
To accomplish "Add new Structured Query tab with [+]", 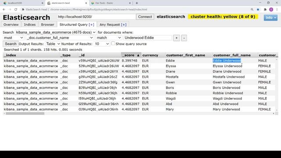I will pos(91,25).
